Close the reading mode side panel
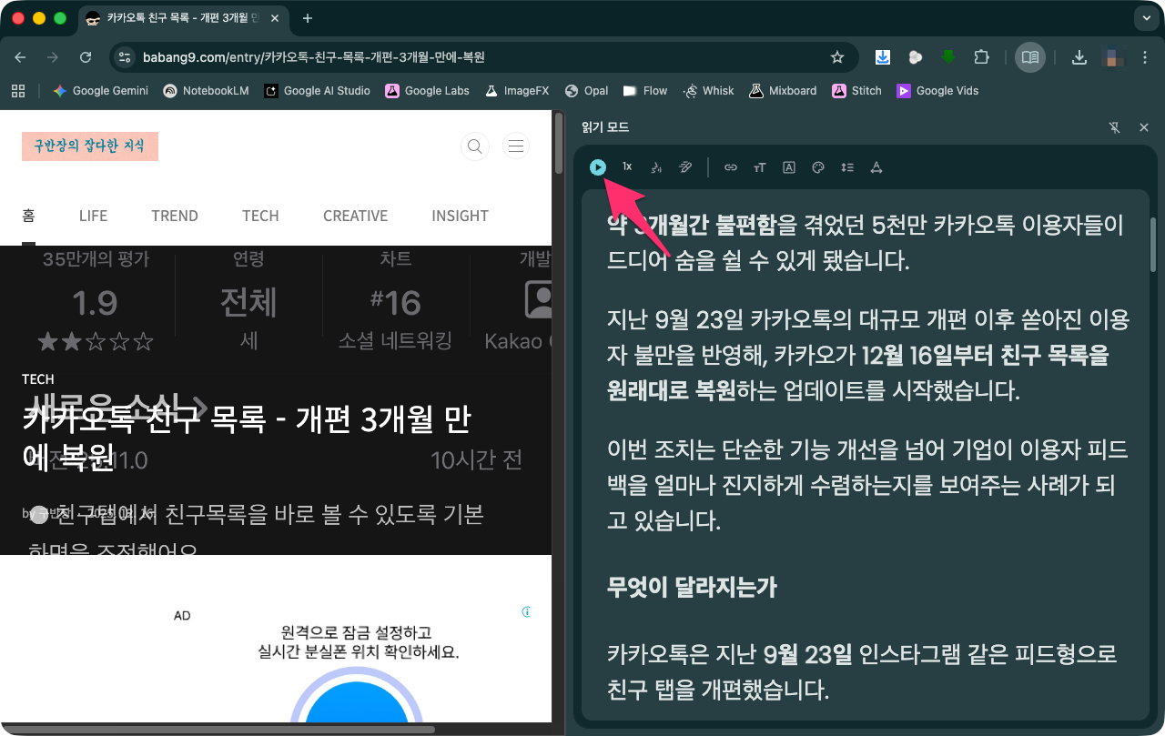 click(x=1144, y=127)
